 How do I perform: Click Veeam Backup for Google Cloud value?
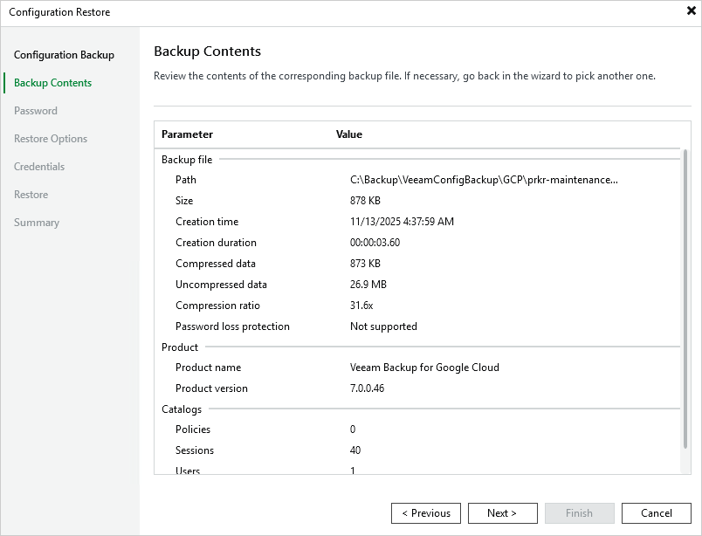click(424, 368)
